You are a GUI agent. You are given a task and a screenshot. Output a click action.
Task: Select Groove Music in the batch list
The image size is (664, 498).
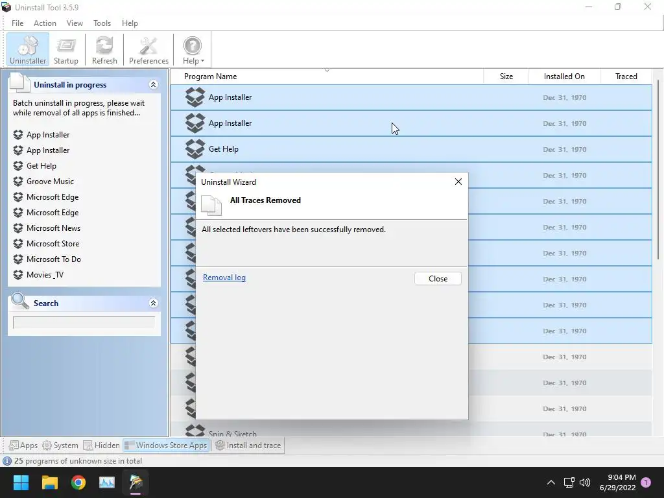click(x=50, y=182)
